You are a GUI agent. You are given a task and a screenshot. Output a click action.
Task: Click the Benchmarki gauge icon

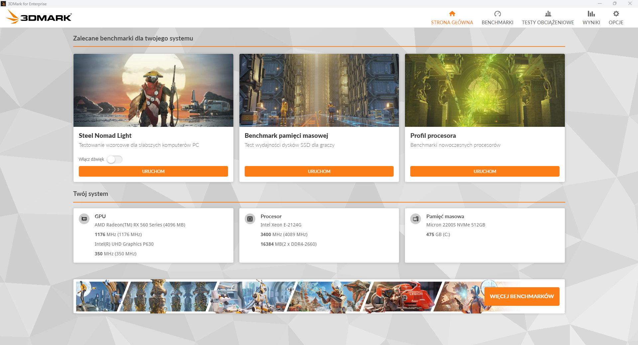click(497, 14)
